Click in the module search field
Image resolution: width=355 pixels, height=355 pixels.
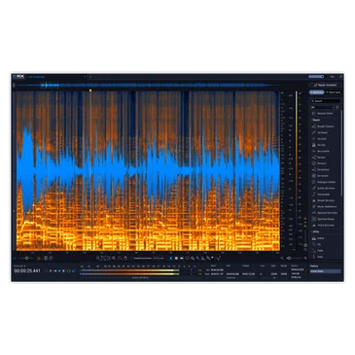(x=326, y=101)
